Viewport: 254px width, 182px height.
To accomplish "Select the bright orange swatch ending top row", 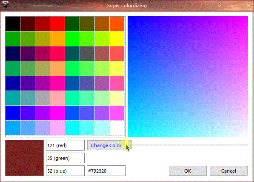I will coord(117,24).
